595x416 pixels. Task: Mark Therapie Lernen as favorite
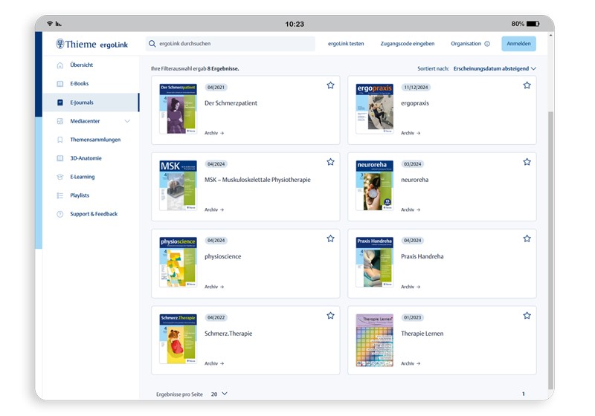tap(527, 315)
